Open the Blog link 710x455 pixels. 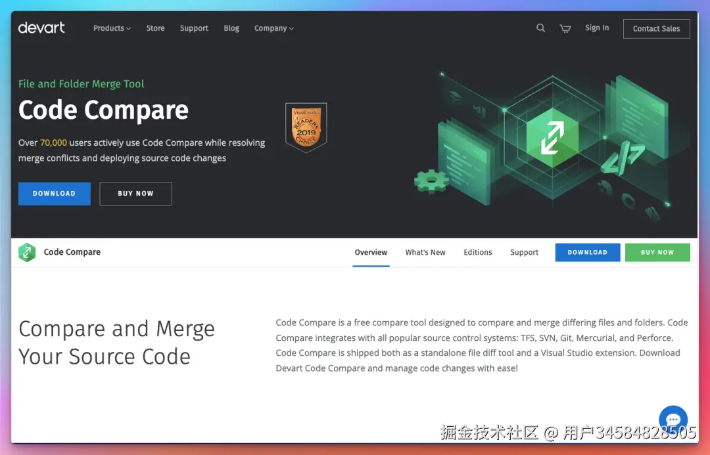point(231,28)
